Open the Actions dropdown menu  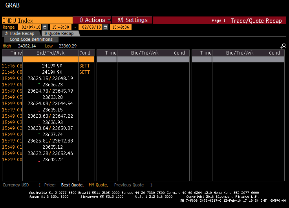(x=92, y=20)
